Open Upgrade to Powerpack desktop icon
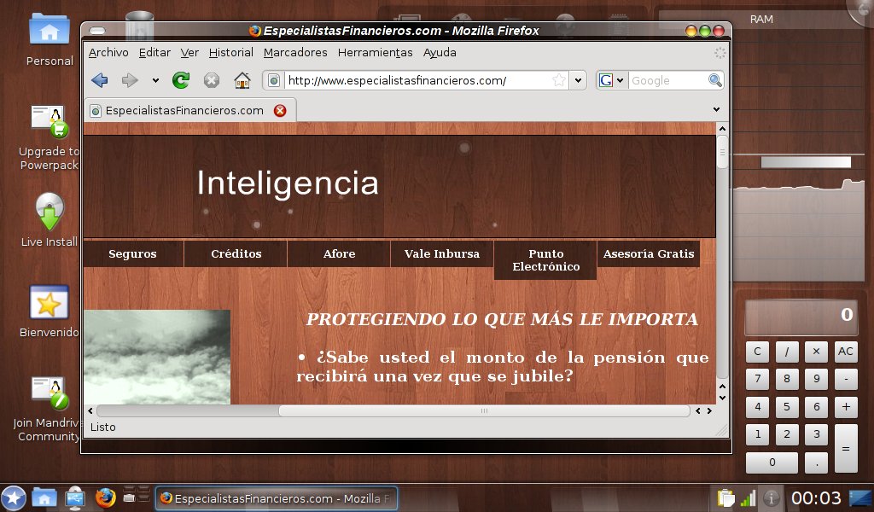 click(x=50, y=137)
